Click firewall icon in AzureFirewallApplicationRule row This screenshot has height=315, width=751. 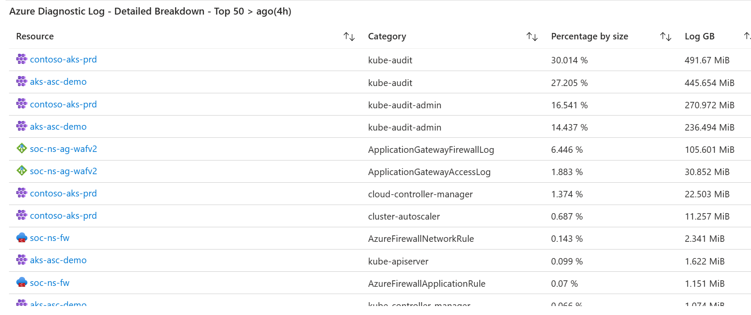click(x=21, y=282)
